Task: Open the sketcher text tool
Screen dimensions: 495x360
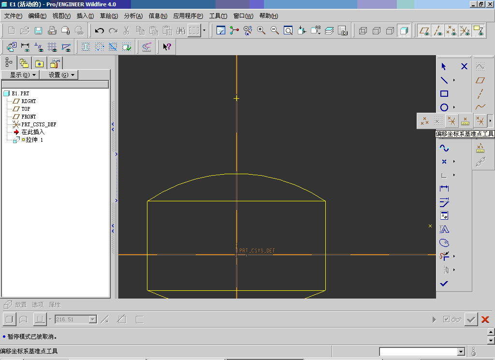Action: click(x=444, y=229)
